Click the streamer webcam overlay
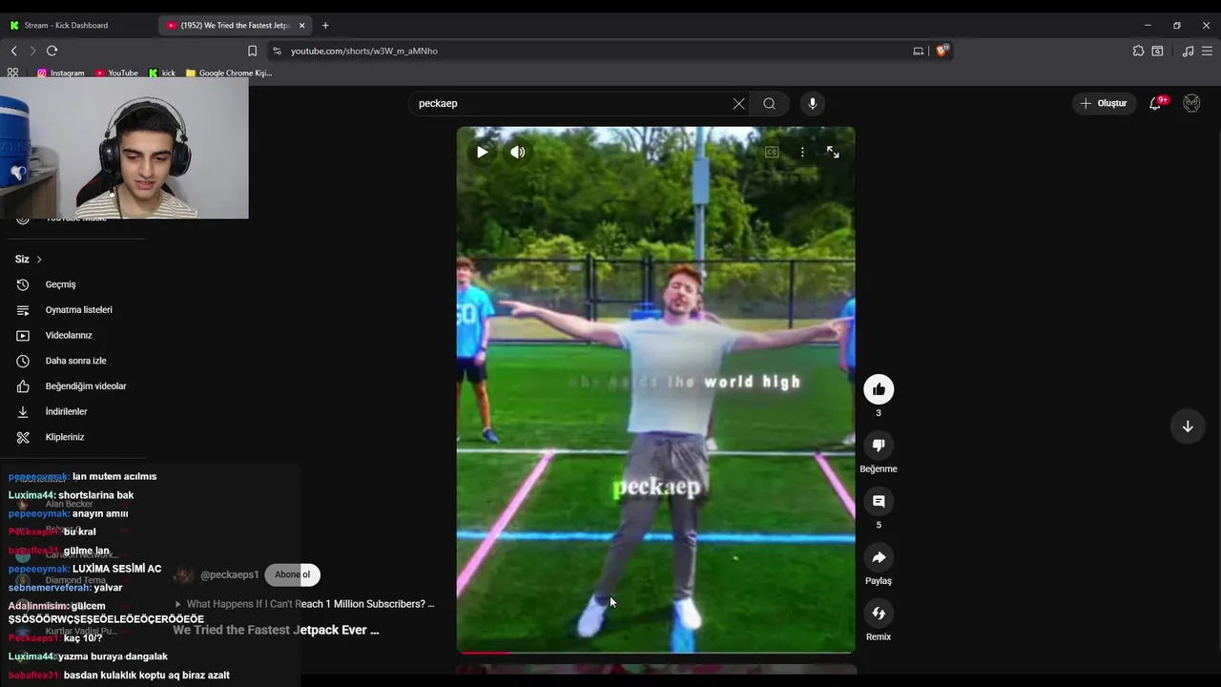 (x=124, y=149)
